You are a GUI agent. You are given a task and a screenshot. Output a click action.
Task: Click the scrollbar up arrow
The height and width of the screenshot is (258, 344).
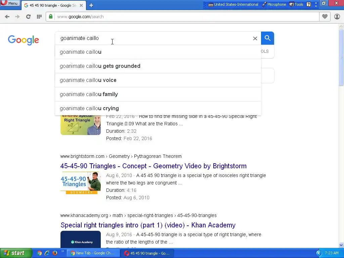point(341,27)
